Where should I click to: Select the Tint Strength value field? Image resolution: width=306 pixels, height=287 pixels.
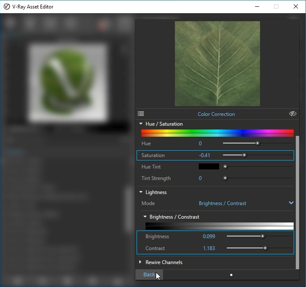[x=200, y=178]
